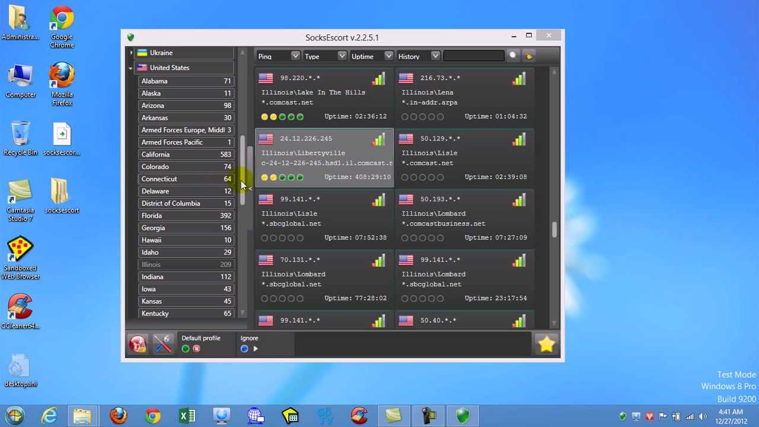Select District of Columbia row
The image size is (759, 427).
pyautogui.click(x=186, y=203)
